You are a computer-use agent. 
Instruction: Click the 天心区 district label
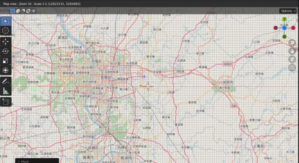pyautogui.click(x=97, y=93)
